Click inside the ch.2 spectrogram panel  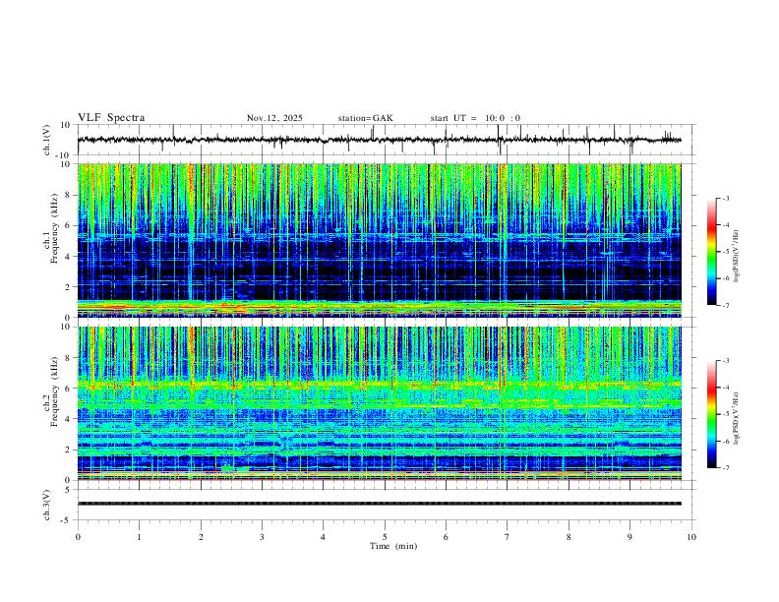click(379, 403)
